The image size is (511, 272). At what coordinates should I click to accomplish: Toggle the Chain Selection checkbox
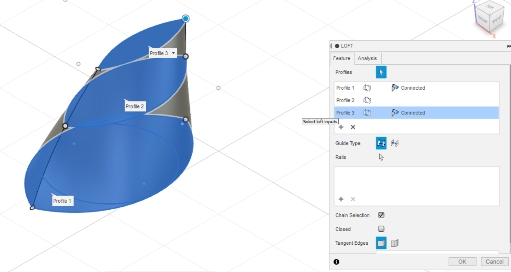coord(381,215)
